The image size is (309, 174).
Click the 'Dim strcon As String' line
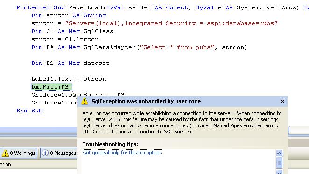point(69,15)
